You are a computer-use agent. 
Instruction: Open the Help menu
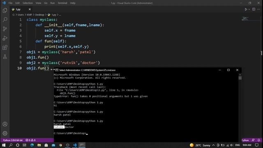pos(73,3)
